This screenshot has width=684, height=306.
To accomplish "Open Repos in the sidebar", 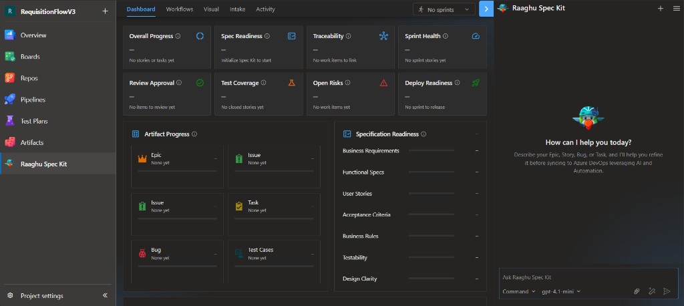I will [x=57, y=78].
